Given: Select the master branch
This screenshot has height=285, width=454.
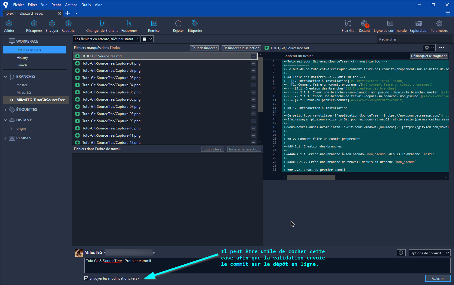Looking at the screenshot, I should point(22,85).
